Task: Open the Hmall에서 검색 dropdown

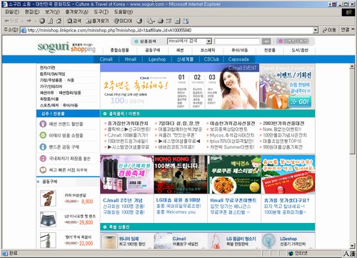Action: point(209,41)
